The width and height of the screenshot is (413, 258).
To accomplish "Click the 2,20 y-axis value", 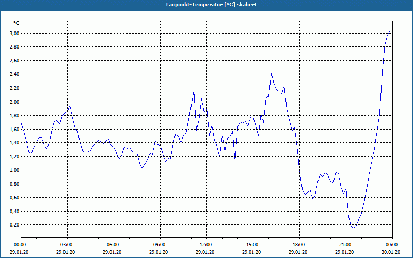I will [x=14, y=88].
